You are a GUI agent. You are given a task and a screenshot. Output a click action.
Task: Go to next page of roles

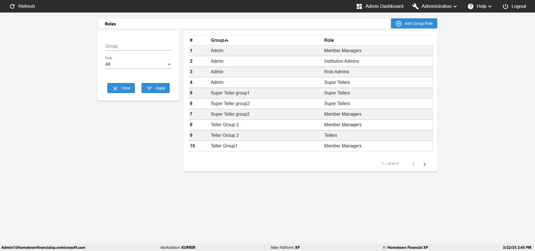[425, 164]
